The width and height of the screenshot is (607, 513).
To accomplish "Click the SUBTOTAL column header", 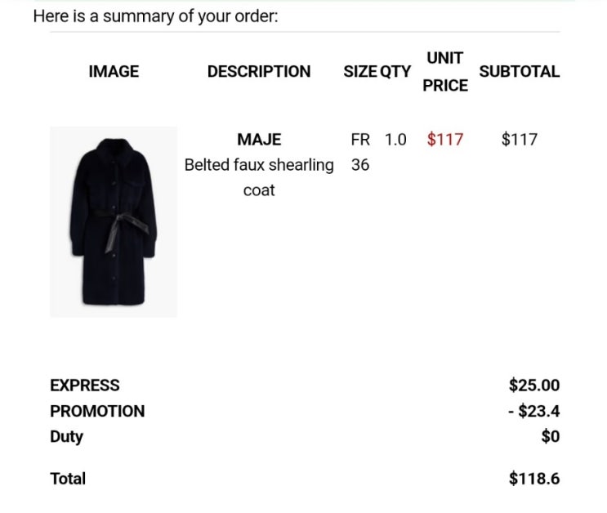I will [x=520, y=72].
